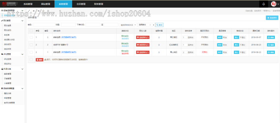
Task: Toggle fullscreen with the four-corner icon
Action: point(48,11)
